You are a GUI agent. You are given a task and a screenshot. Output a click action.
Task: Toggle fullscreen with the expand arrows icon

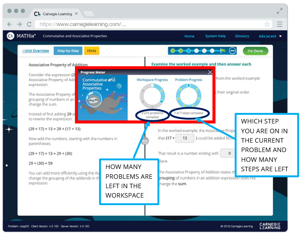pyautogui.click(x=280, y=11)
